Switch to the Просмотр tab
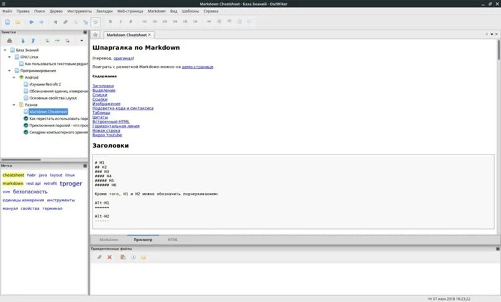This screenshot has height=302, width=501. [143, 240]
